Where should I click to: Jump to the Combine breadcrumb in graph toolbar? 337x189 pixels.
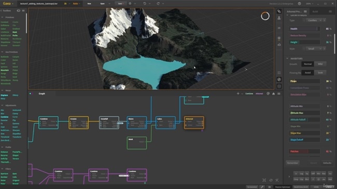tap(249, 94)
